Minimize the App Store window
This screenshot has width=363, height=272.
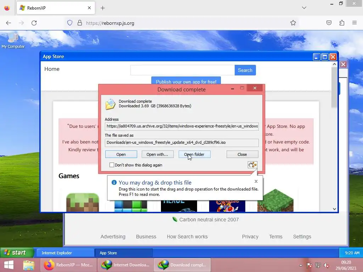point(317,57)
